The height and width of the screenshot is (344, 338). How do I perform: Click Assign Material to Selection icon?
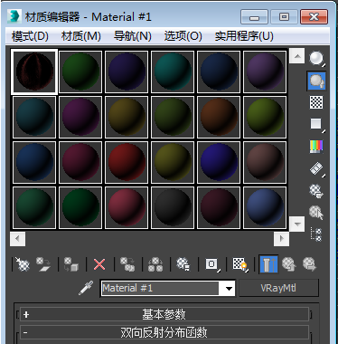(71, 264)
